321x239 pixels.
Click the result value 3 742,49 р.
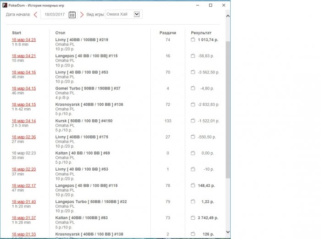click(208, 218)
